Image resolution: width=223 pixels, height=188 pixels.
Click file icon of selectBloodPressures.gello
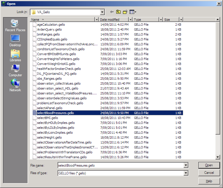click(34, 113)
